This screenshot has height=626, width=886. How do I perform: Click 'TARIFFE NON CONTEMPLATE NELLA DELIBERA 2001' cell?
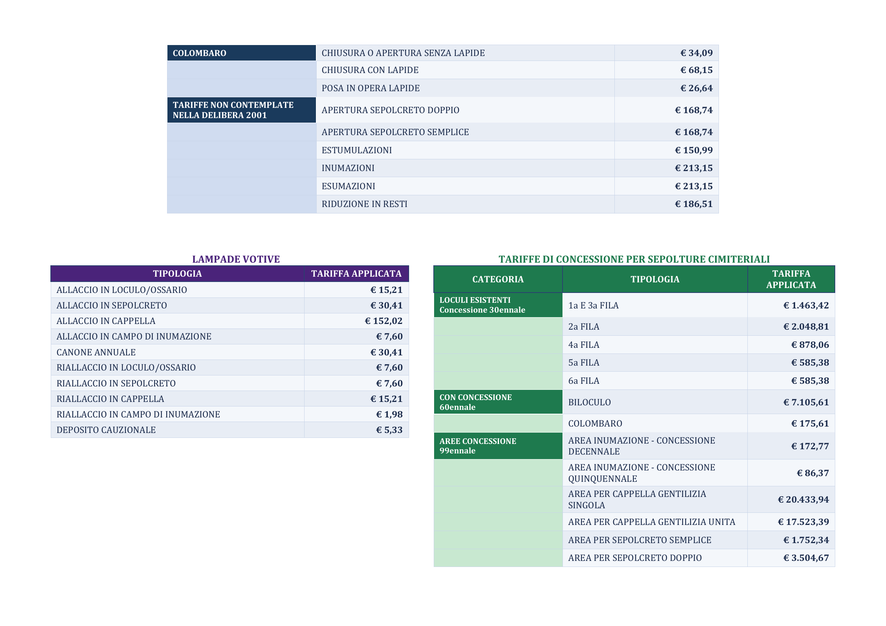click(x=242, y=110)
